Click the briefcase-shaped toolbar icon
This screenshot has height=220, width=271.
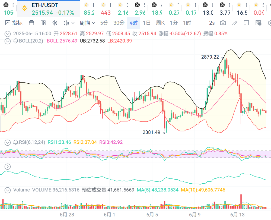(31, 23)
